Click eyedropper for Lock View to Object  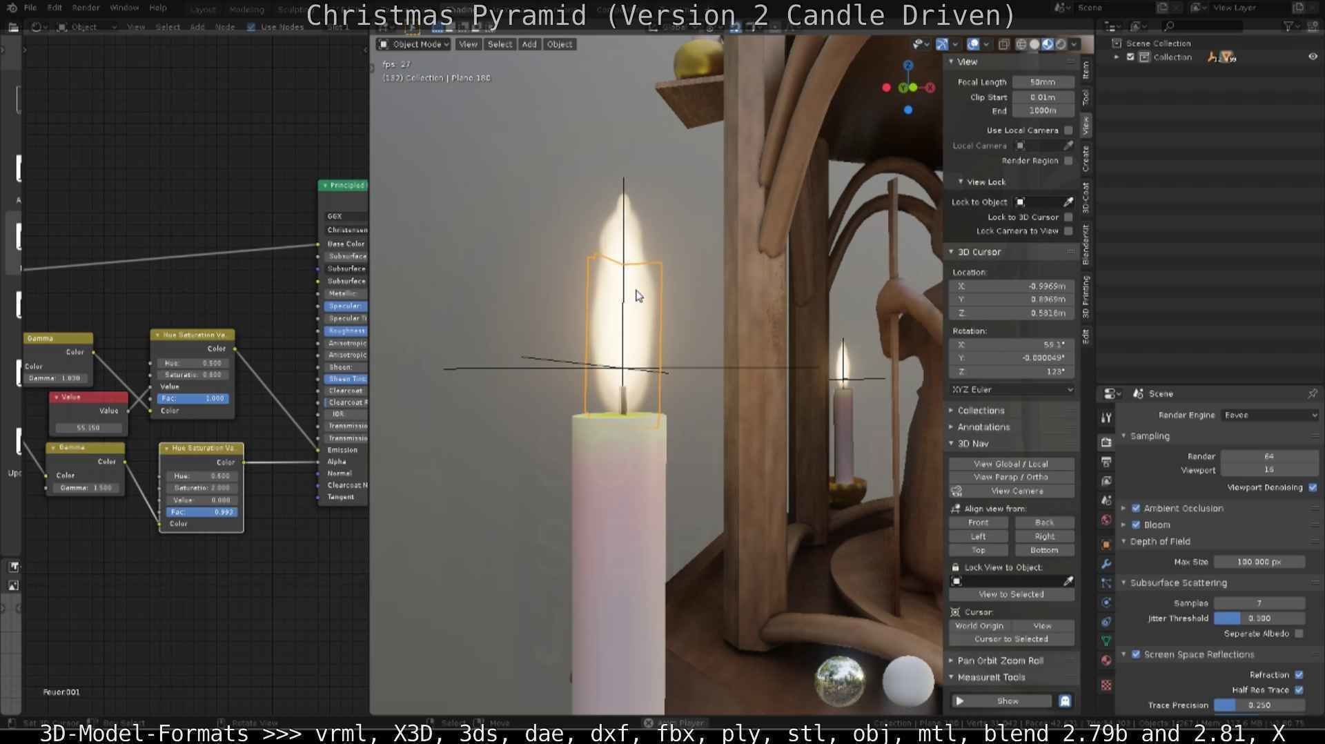(1068, 581)
